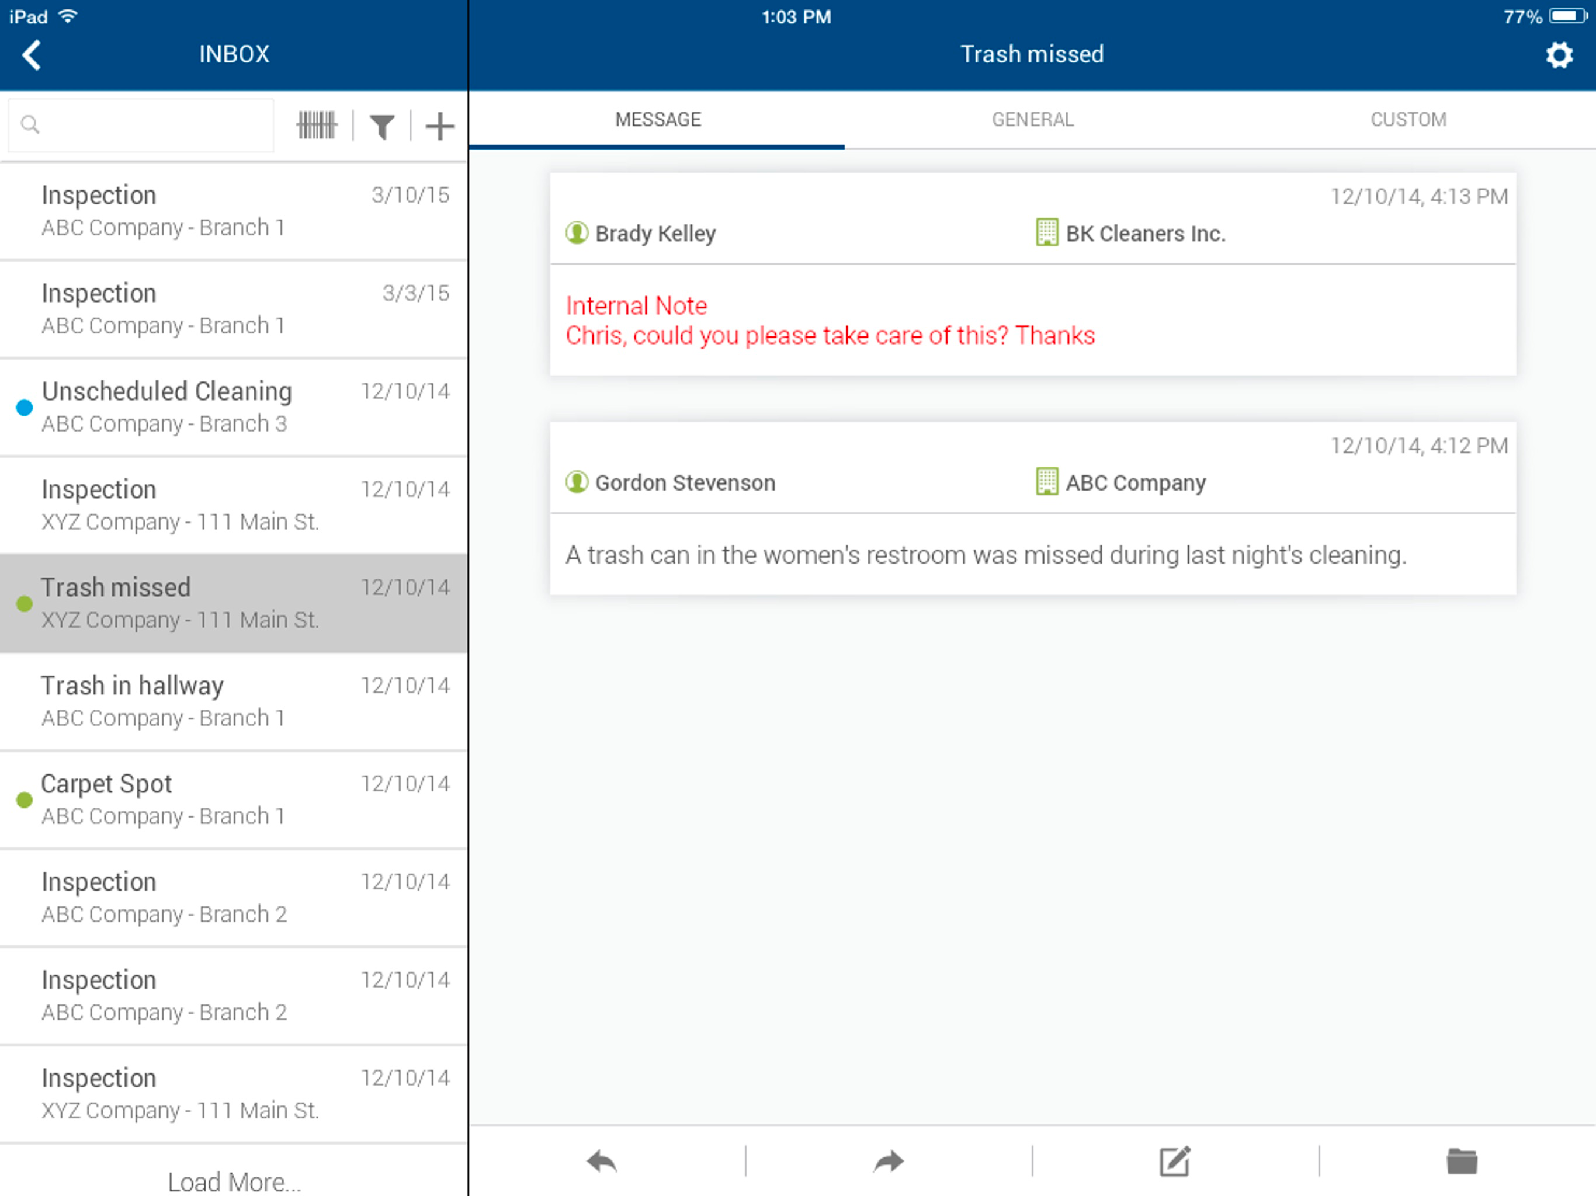Click the search magnifier icon
The width and height of the screenshot is (1596, 1196).
point(30,124)
